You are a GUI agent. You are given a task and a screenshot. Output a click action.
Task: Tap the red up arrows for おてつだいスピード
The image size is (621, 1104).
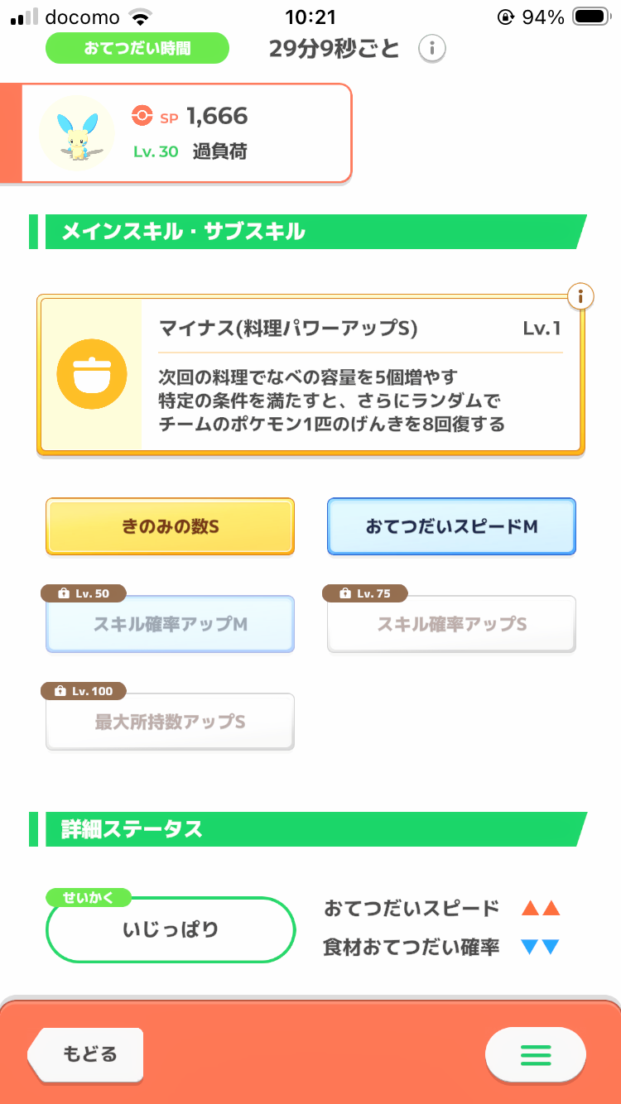541,909
